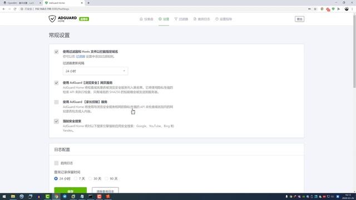
Task: Open the 设置 settings menu
Action: 164,19
